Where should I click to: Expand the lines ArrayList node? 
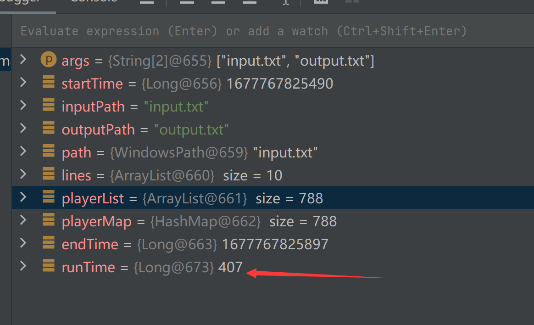[x=23, y=174]
